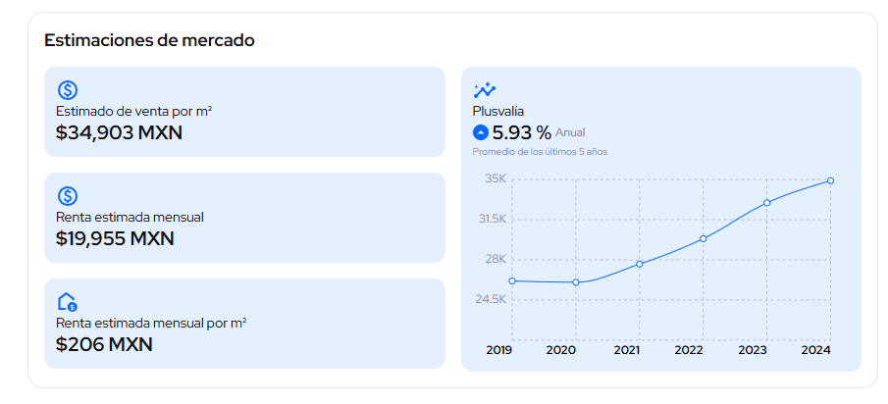Click the $19,955 MXN monthly rent value
The width and height of the screenshot is (888, 404).
click(115, 238)
